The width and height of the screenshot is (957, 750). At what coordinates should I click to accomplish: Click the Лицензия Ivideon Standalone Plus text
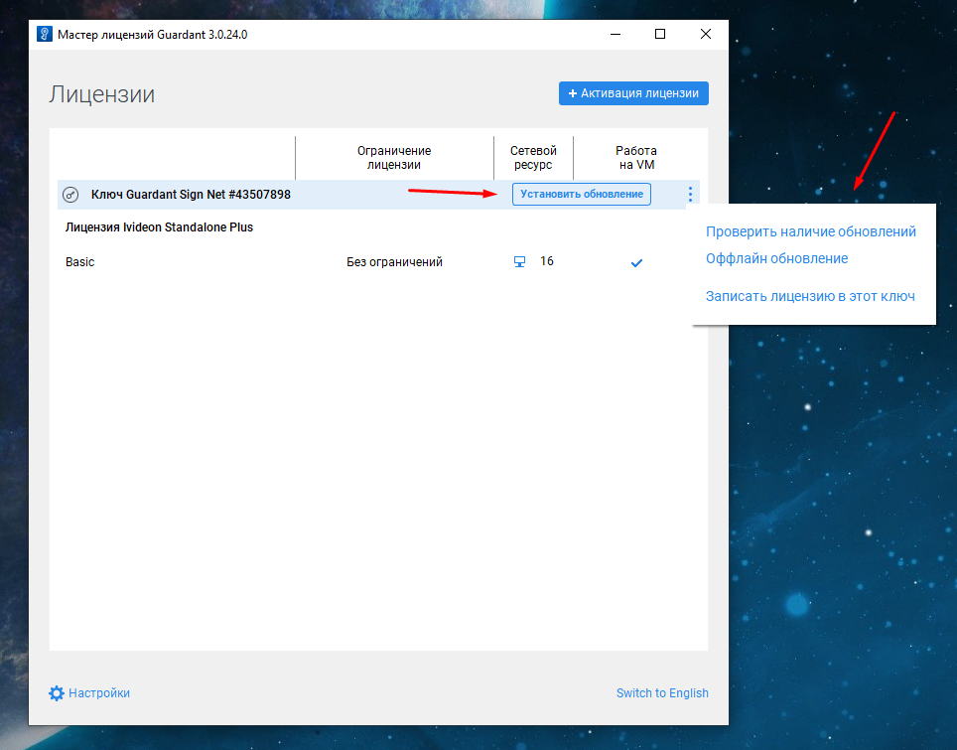click(159, 227)
